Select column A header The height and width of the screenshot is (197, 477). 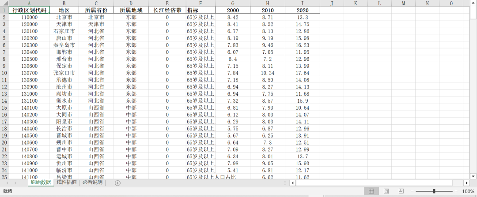[x=29, y=3]
